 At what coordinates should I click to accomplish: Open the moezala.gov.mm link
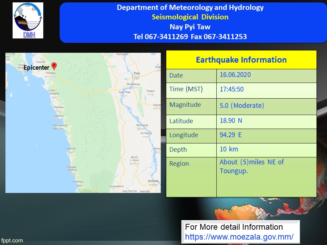239,237
